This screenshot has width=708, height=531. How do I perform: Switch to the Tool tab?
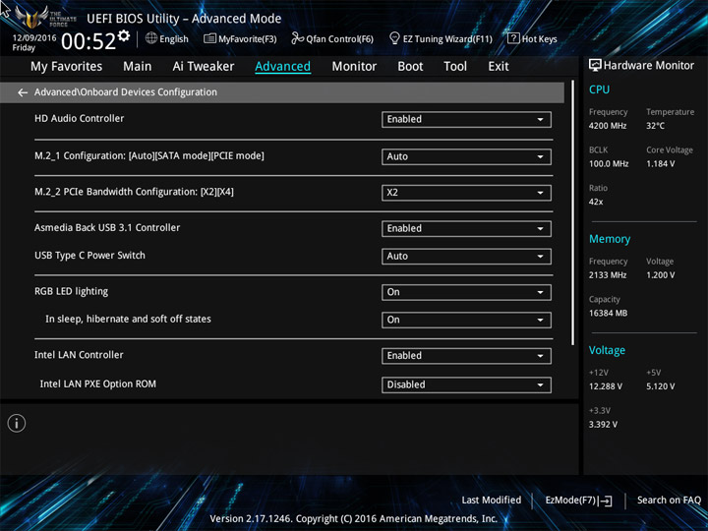point(455,67)
